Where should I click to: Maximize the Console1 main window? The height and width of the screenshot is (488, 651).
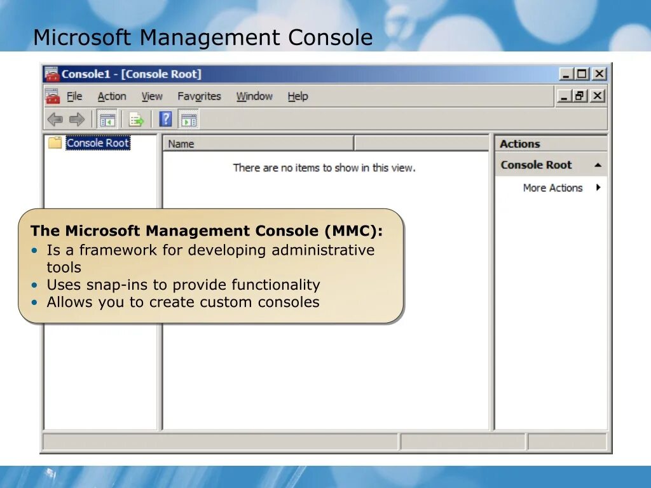[x=582, y=74]
